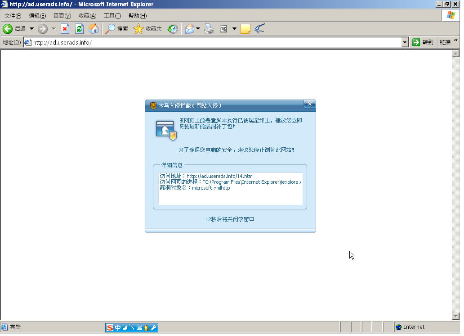Minimize the Internet Explorer window
Viewport: 464px width, 336px height.
click(439, 4)
